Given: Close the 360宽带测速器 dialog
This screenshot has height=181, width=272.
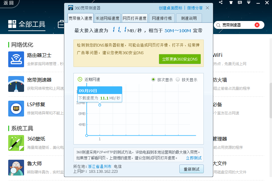Looking at the screenshot, I should tap(207, 8).
